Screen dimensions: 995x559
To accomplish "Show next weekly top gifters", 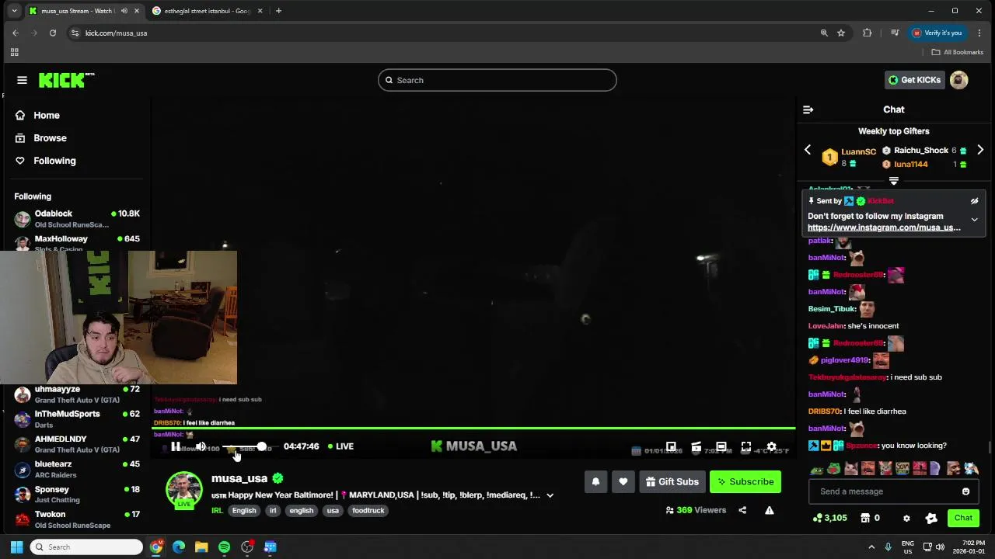I will [x=980, y=150].
